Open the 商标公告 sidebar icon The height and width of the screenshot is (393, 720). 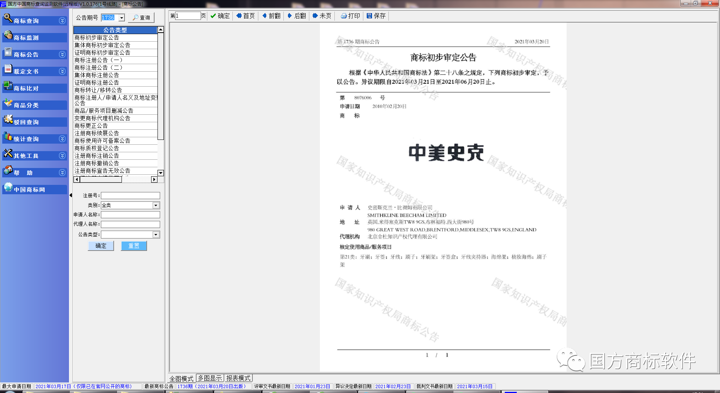point(8,52)
